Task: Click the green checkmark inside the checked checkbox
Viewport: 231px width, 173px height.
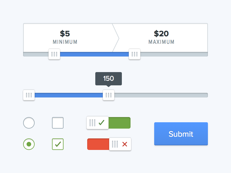Action: point(57,144)
